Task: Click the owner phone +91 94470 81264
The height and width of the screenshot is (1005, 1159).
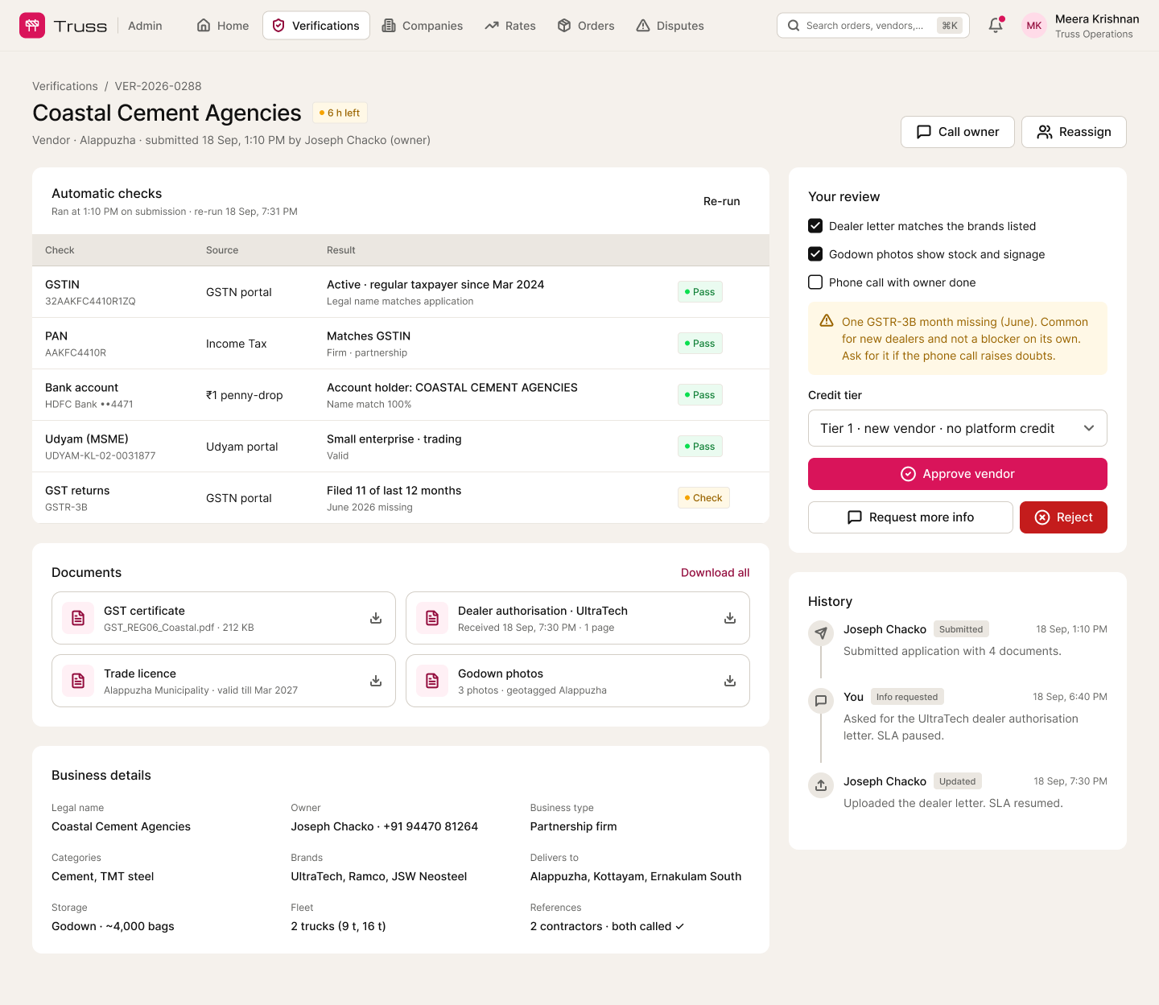Action: coord(431,826)
